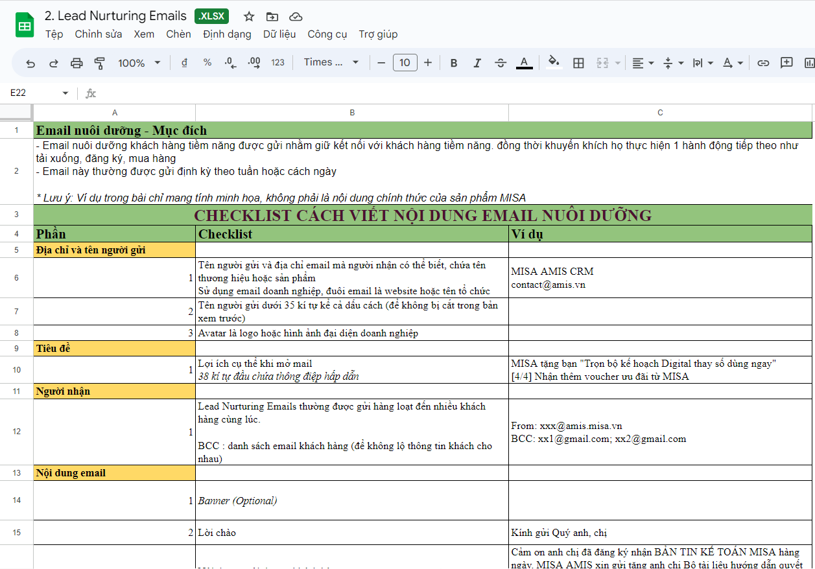Select column B by its header
This screenshot has width=815, height=569.
click(352, 113)
